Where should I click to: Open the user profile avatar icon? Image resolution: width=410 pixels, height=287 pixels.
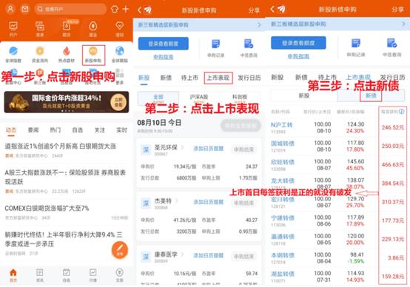(x=10, y=9)
